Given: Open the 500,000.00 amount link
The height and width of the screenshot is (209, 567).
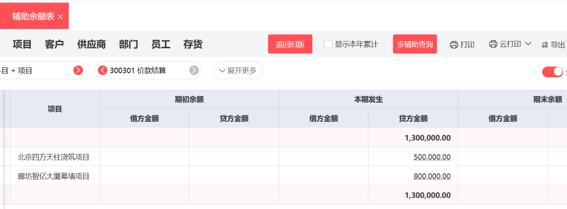Looking at the screenshot, I should point(432,157).
